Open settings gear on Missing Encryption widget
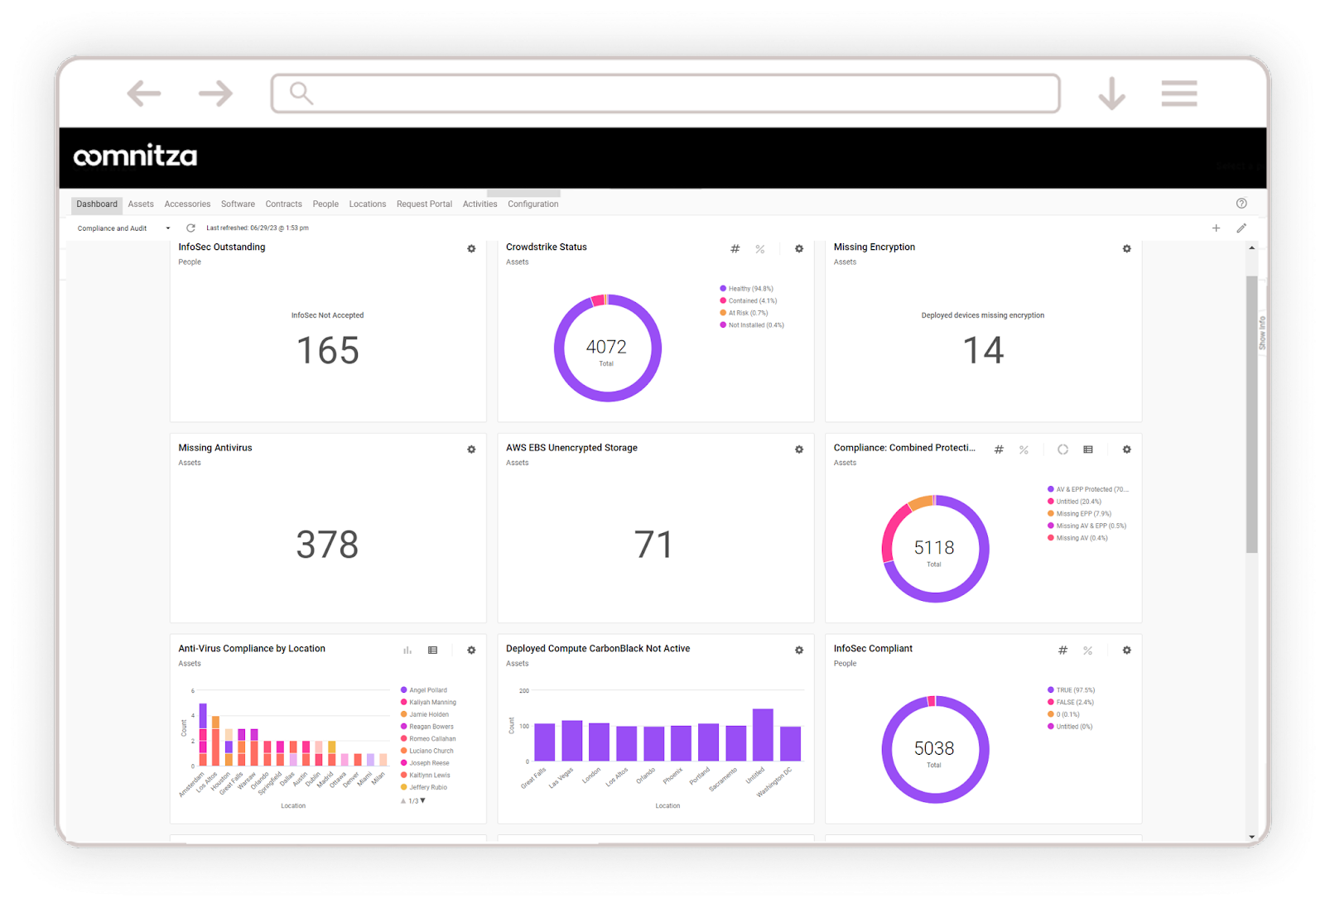Viewport: 1325px width, 903px height. 1126,248
